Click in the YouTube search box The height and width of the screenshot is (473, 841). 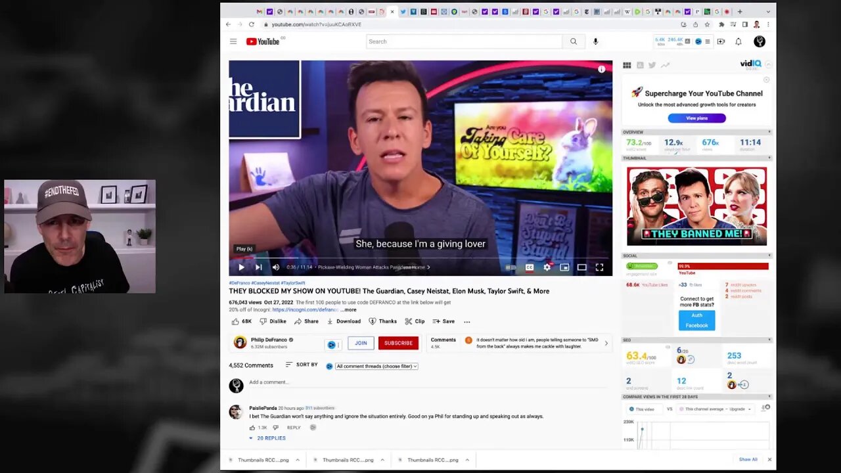(x=464, y=41)
